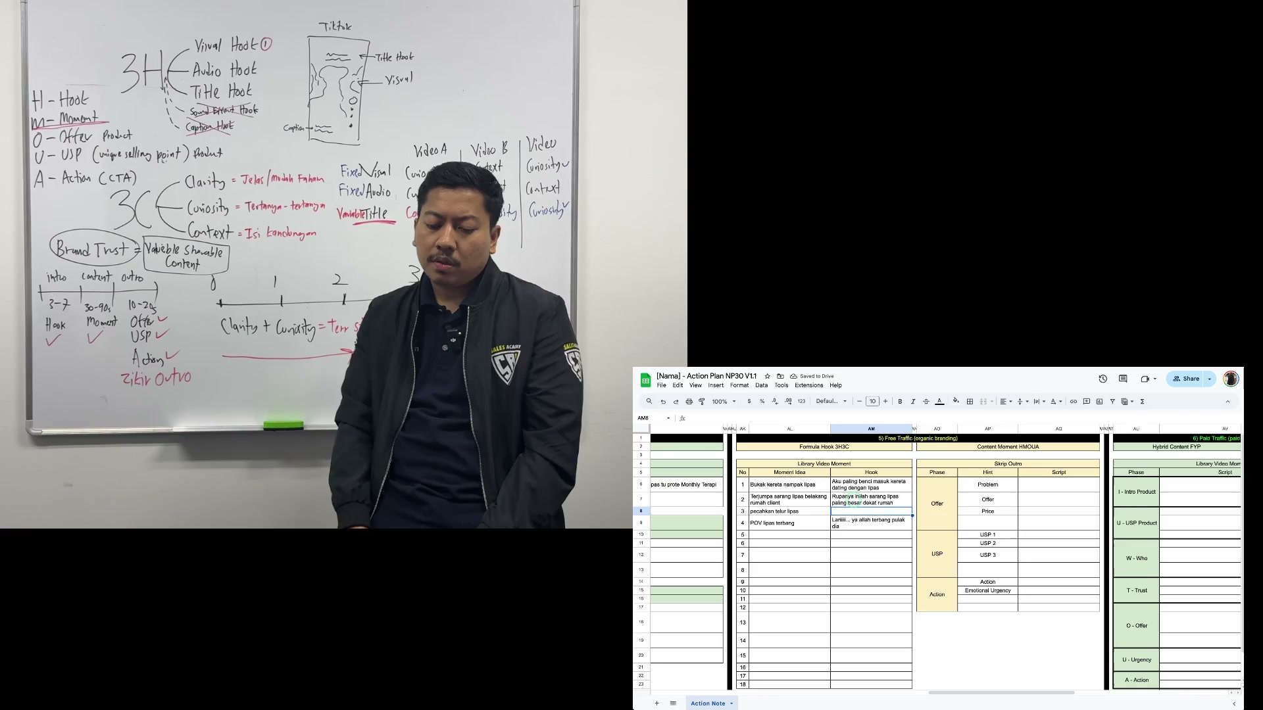
Task: Insert a chart
Action: point(1099,401)
